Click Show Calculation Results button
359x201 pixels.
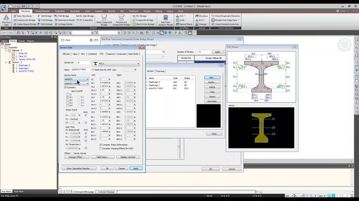(x=79, y=169)
